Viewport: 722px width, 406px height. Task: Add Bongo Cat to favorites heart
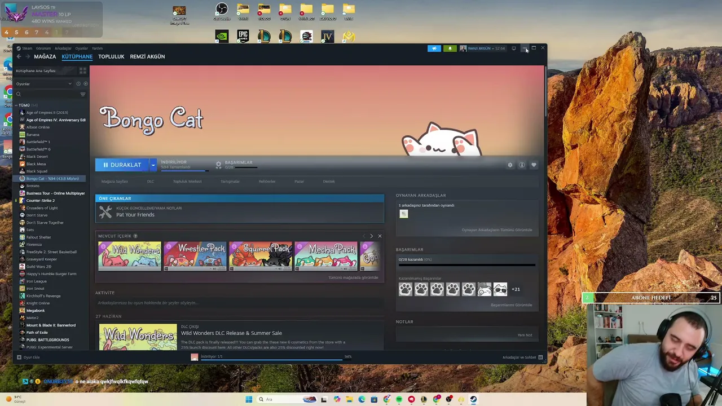[534, 165]
